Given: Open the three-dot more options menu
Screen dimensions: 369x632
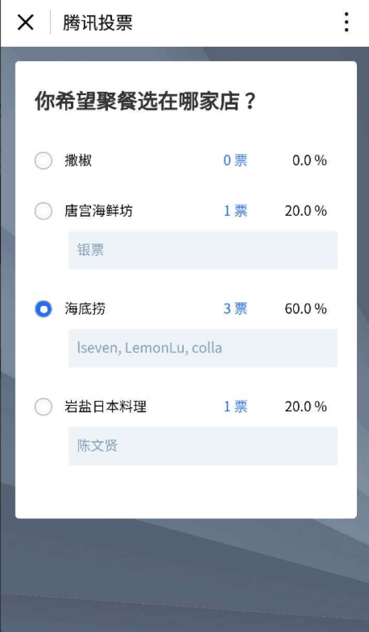Looking at the screenshot, I should pyautogui.click(x=346, y=22).
